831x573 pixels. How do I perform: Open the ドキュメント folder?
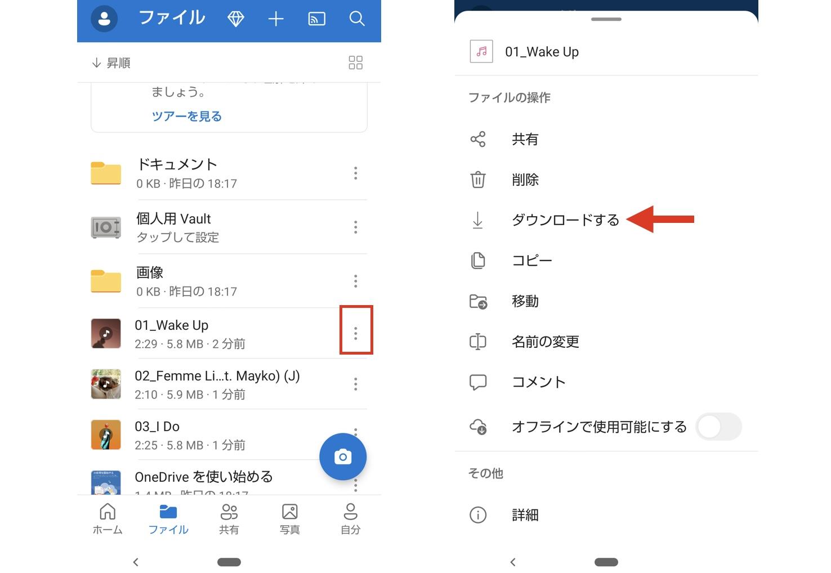(x=229, y=173)
